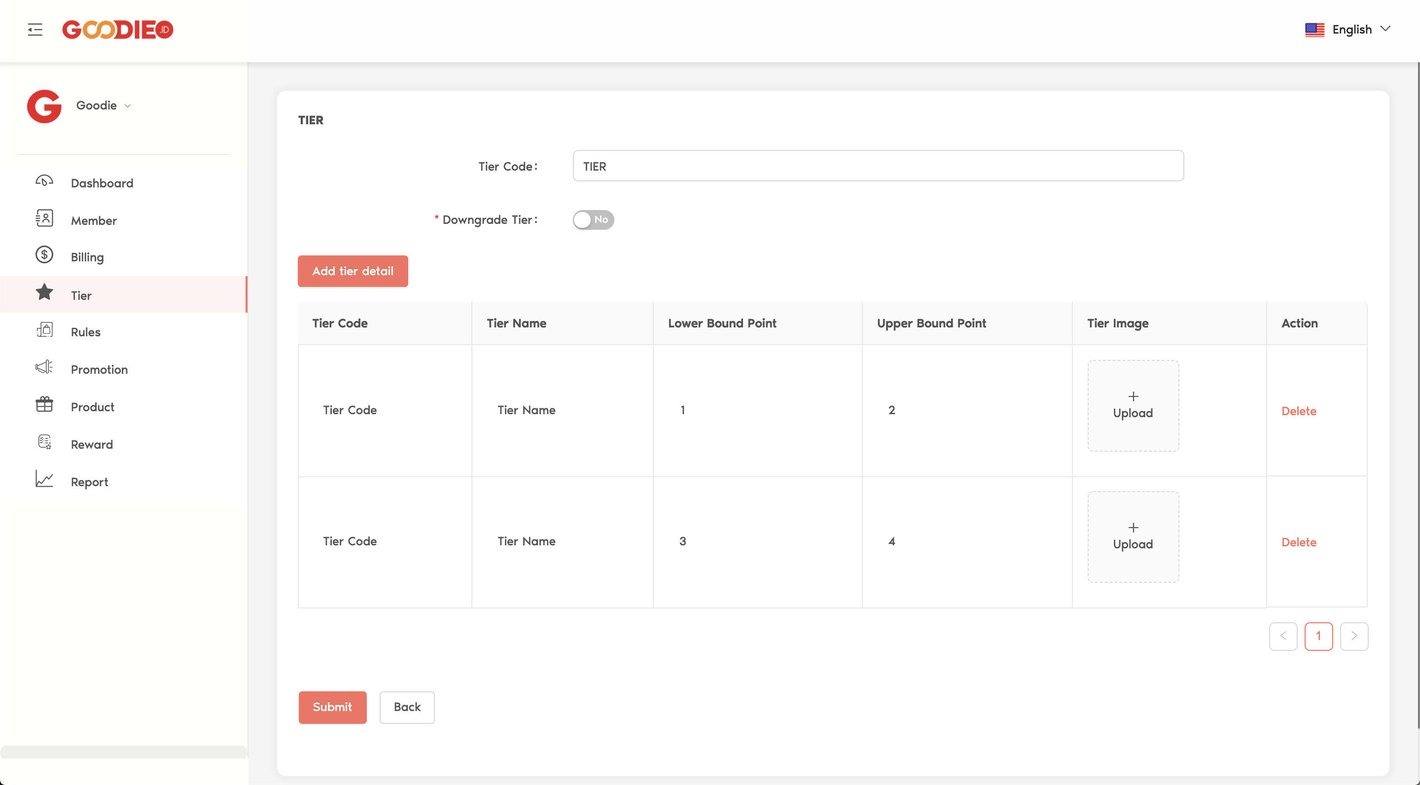
Task: Delete the first tier row
Action: coord(1299,411)
